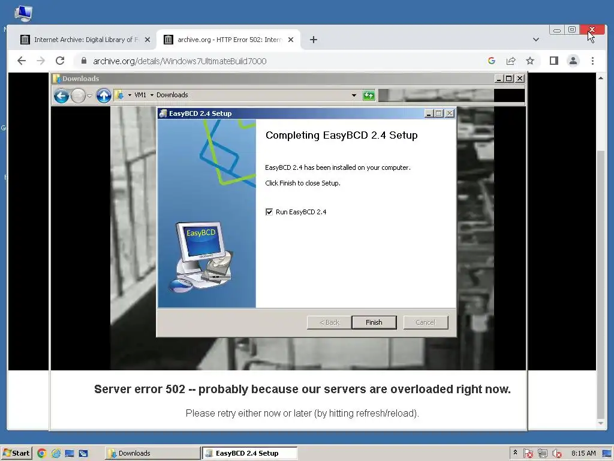Open the Downloads address bar dropdown
The image size is (614, 461).
click(354, 95)
